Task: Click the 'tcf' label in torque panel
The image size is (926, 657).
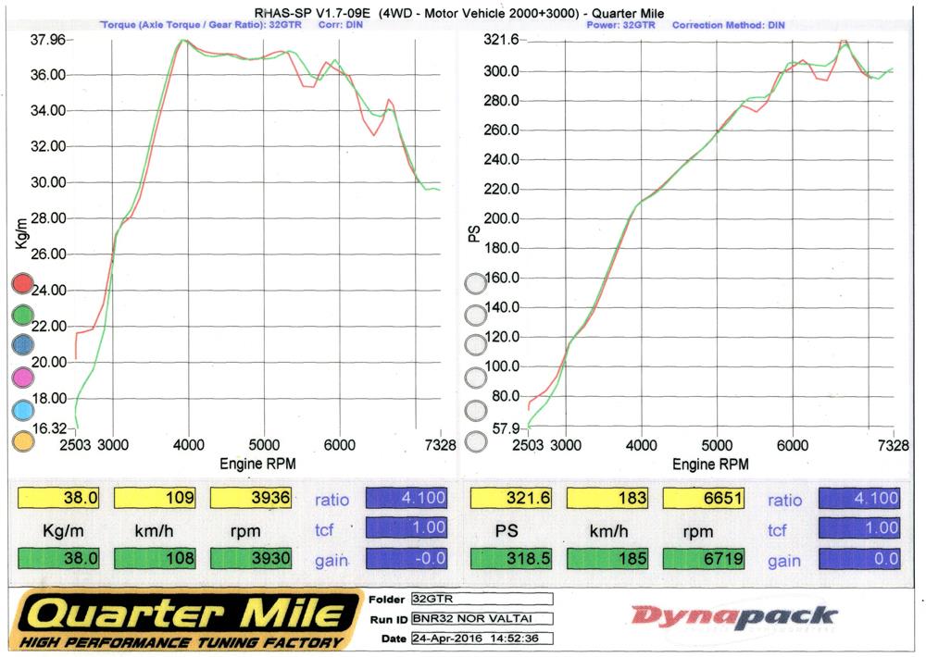Action: tap(324, 529)
